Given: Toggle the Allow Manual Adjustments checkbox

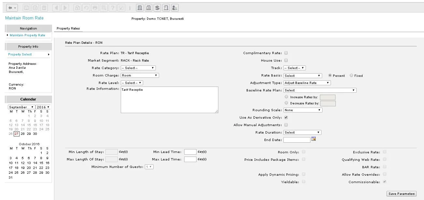Looking at the screenshot, I should [286, 125].
